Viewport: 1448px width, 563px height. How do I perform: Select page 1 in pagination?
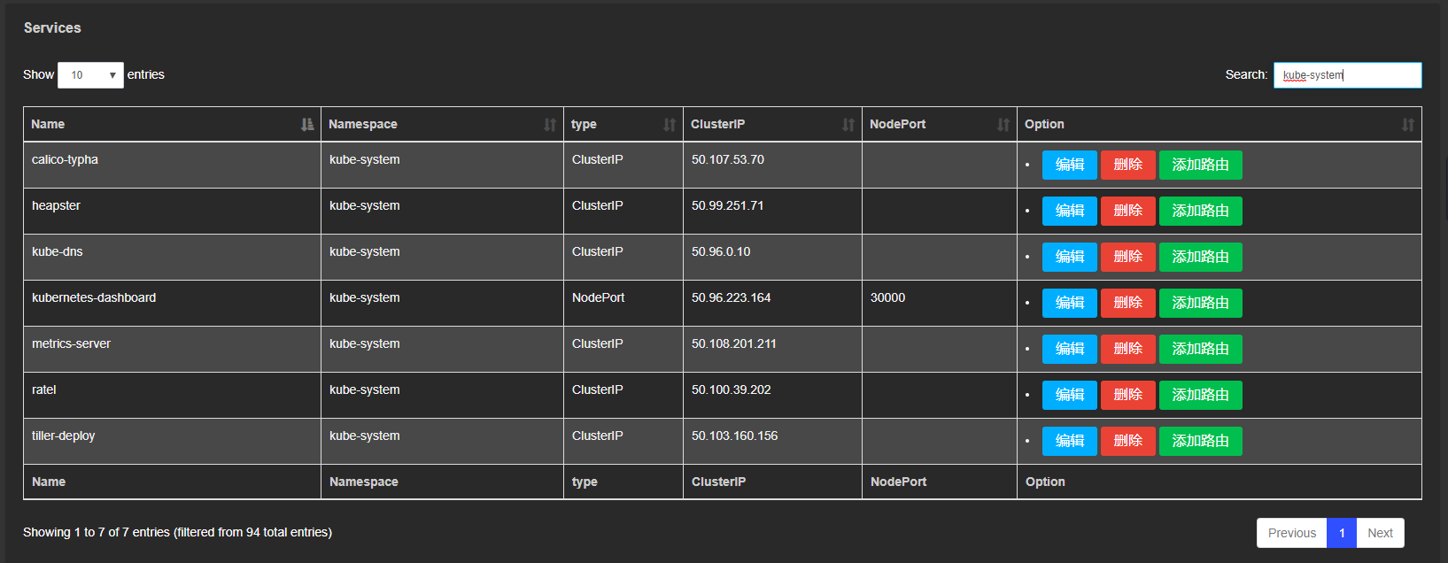(x=1342, y=533)
